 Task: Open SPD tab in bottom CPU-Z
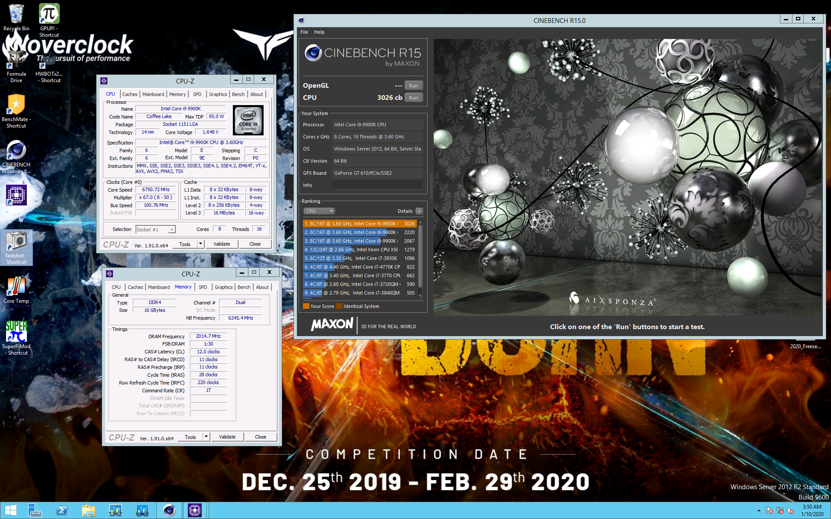point(203,287)
